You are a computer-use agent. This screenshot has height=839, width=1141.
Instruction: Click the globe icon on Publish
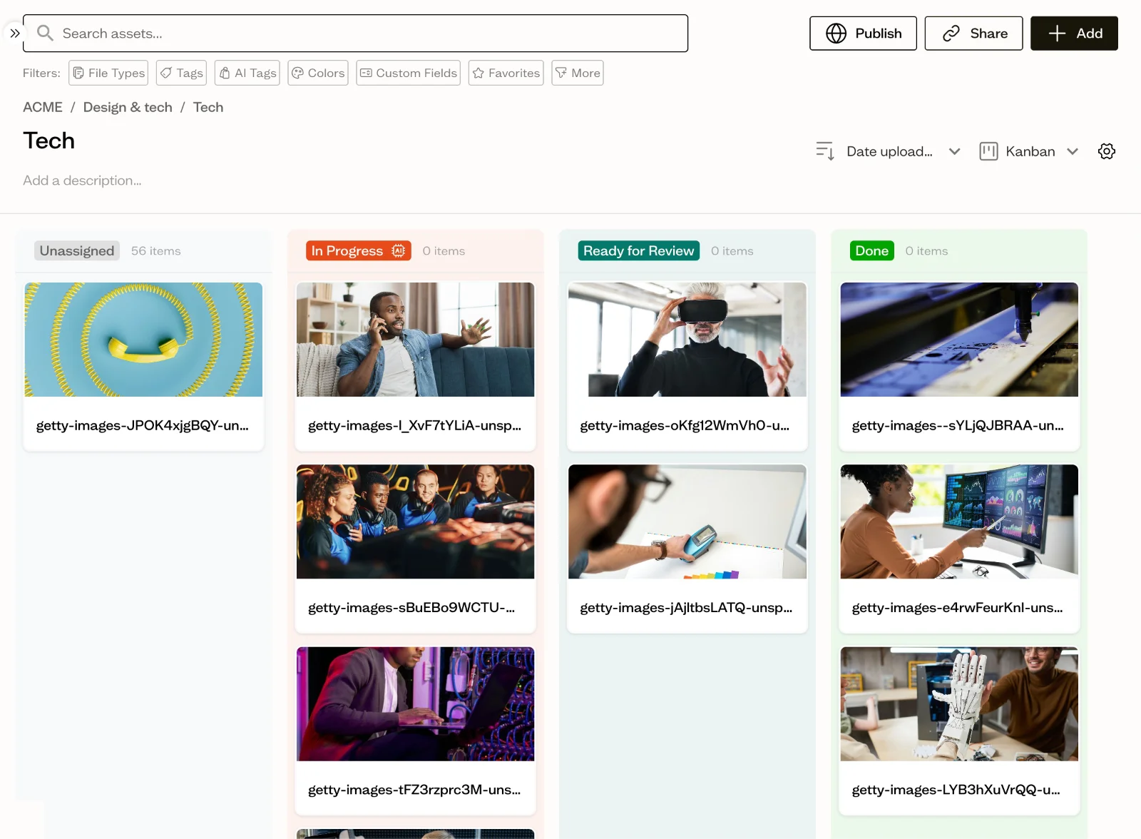point(836,34)
